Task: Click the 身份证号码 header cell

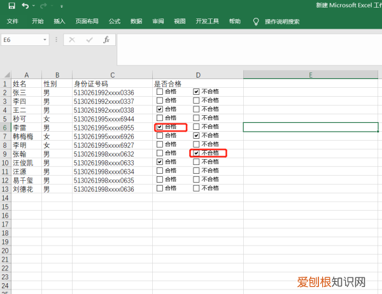Action: [112, 84]
